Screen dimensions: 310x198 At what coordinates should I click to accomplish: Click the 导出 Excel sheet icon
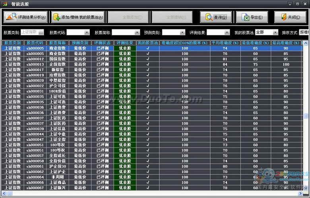tap(245, 17)
